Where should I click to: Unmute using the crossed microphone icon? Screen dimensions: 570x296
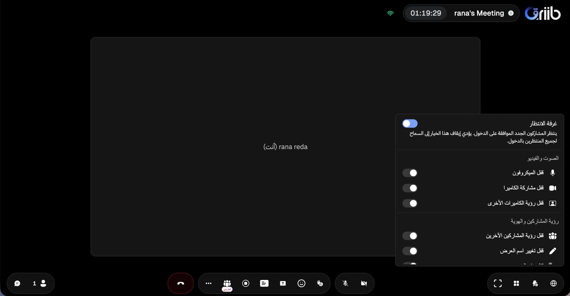point(345,283)
